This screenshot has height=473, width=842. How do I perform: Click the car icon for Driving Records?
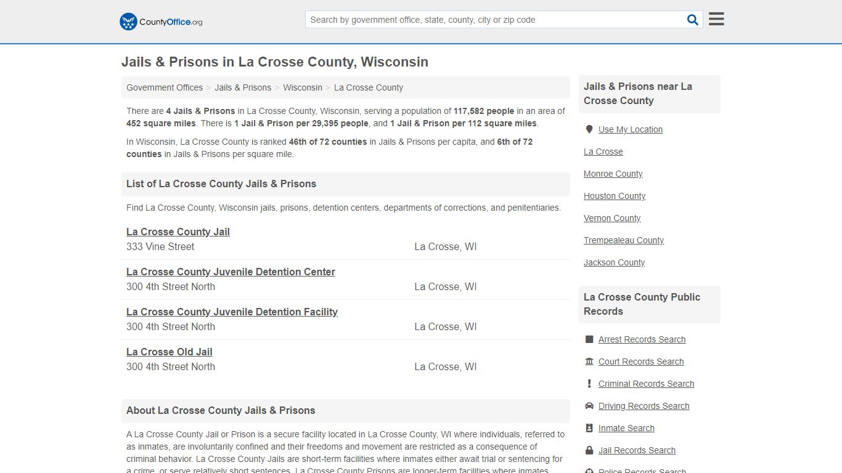pos(589,406)
